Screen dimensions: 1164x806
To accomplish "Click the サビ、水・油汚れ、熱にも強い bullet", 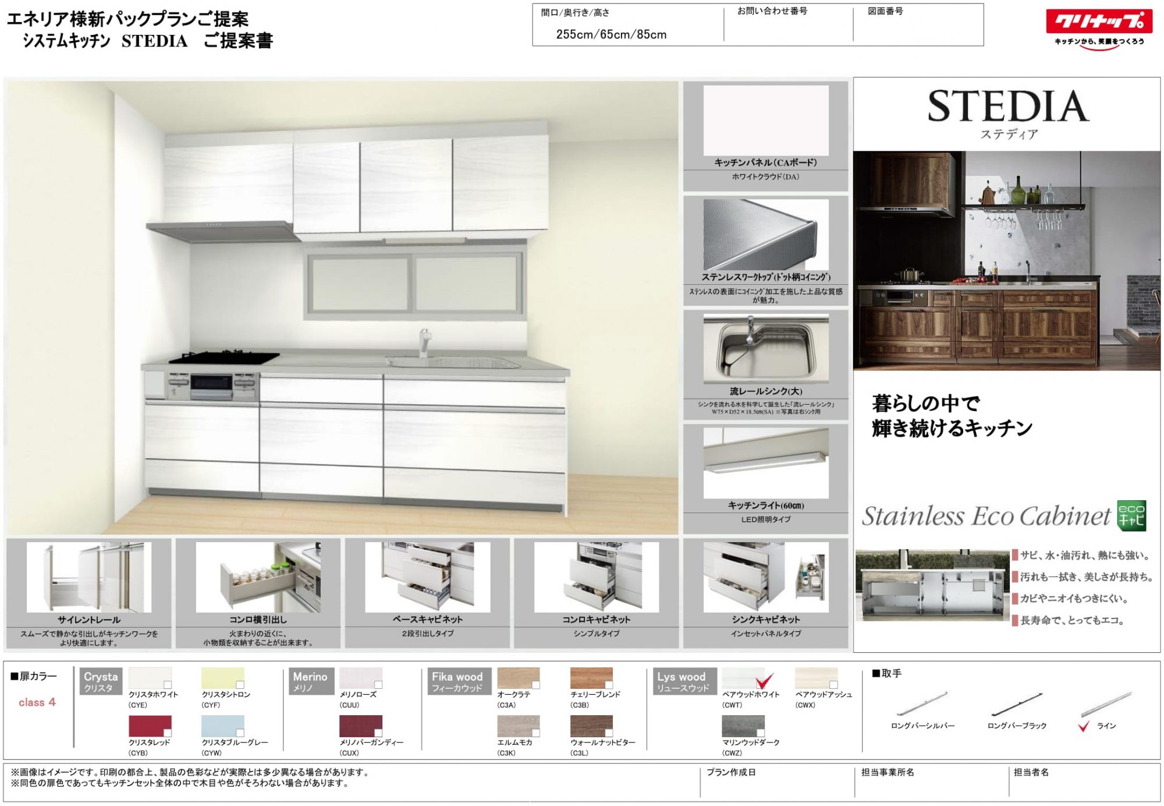I will point(1085,555).
